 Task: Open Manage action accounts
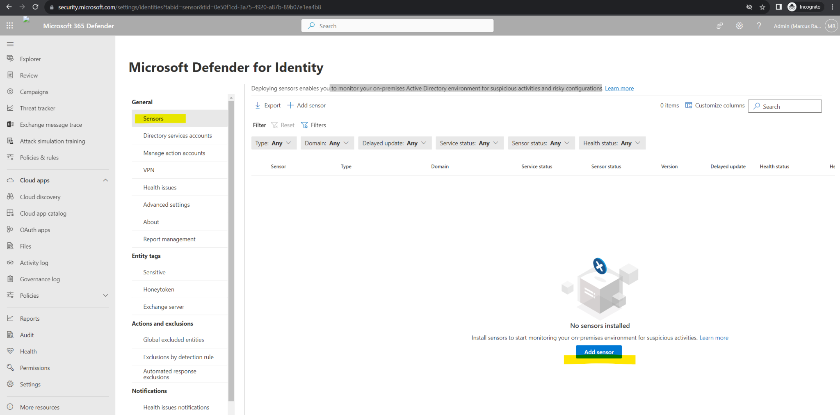pyautogui.click(x=180, y=153)
